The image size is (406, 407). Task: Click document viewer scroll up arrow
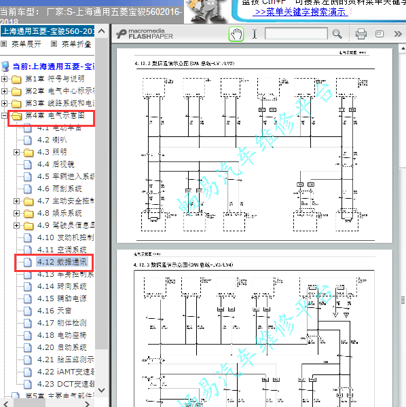click(403, 49)
